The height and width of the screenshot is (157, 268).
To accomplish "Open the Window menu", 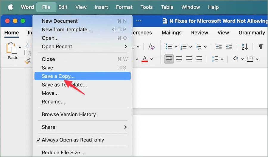I will 191,7.
